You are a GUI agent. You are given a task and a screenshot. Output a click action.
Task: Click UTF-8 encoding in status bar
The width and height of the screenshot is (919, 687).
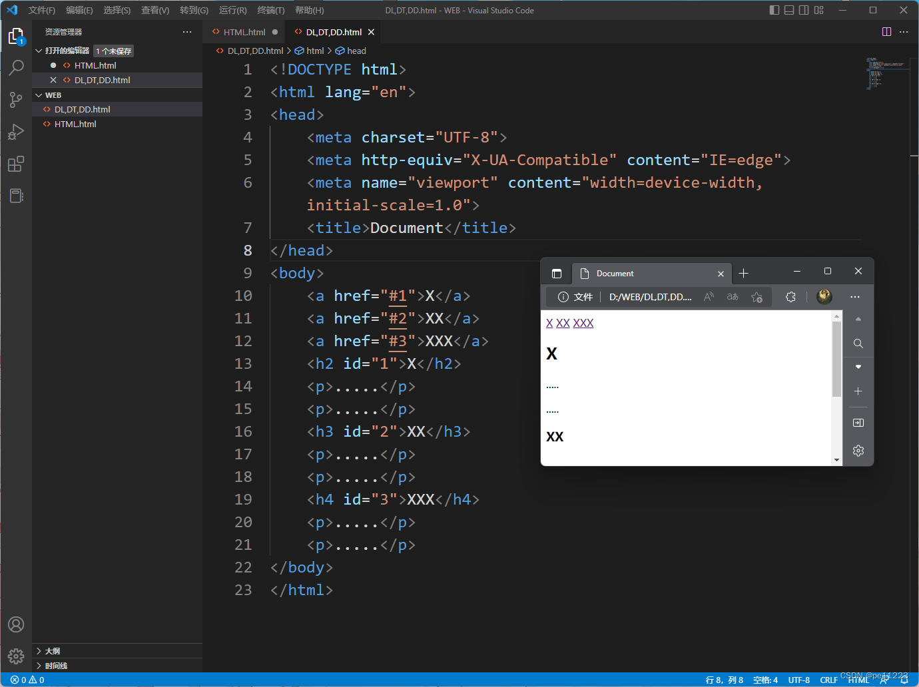click(x=799, y=680)
